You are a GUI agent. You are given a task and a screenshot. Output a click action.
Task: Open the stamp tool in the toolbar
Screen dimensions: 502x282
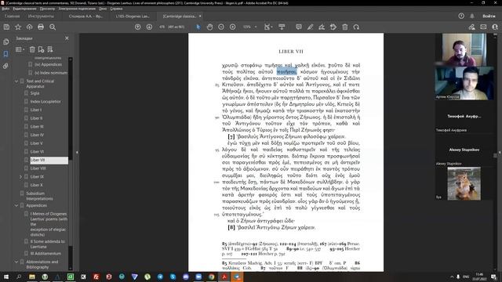point(333,27)
